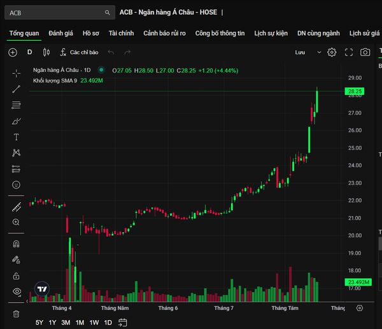Open the Hồ sơ tab
The width and height of the screenshot is (382, 329).
[91, 33]
